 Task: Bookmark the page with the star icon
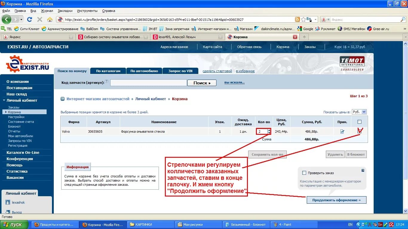tap(303, 20)
